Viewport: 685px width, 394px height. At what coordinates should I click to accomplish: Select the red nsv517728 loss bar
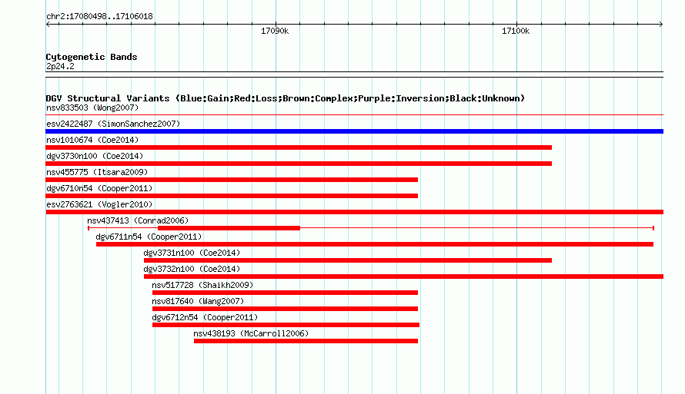286,293
